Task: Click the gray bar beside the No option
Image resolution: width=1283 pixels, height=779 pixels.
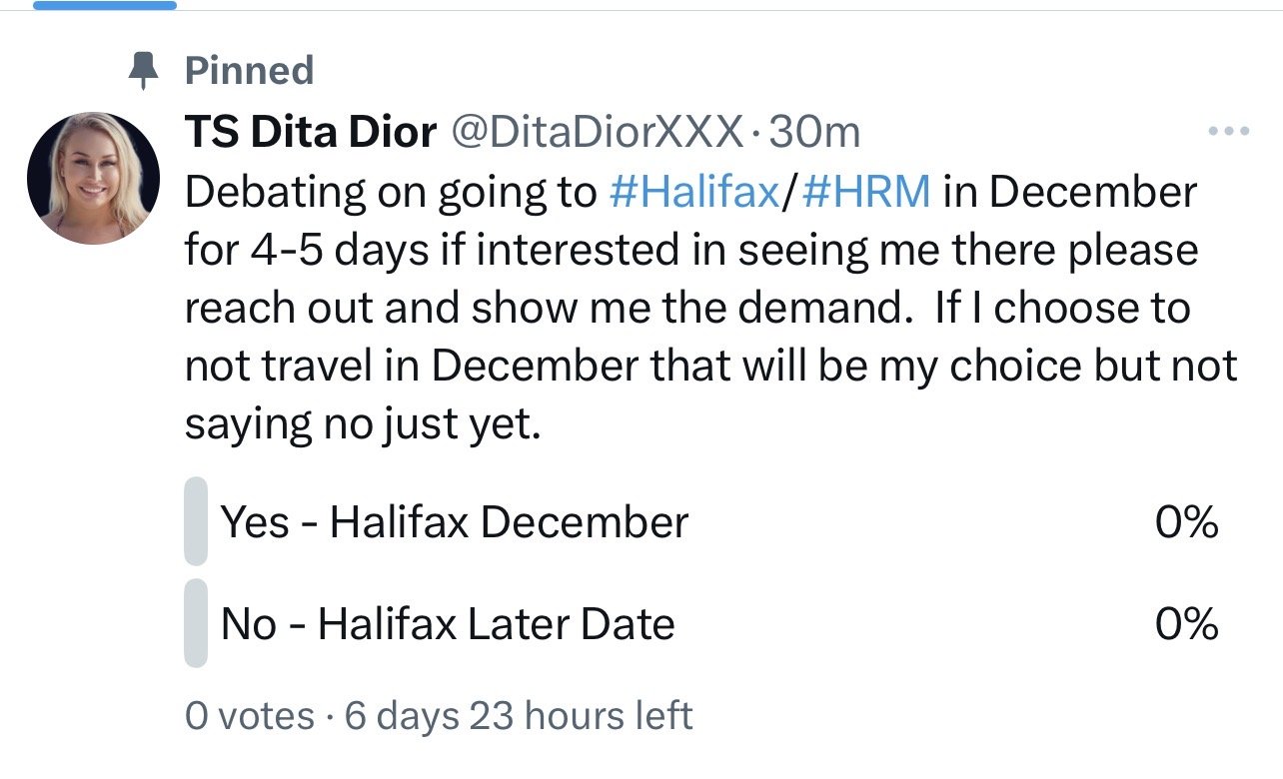Action: [196, 623]
